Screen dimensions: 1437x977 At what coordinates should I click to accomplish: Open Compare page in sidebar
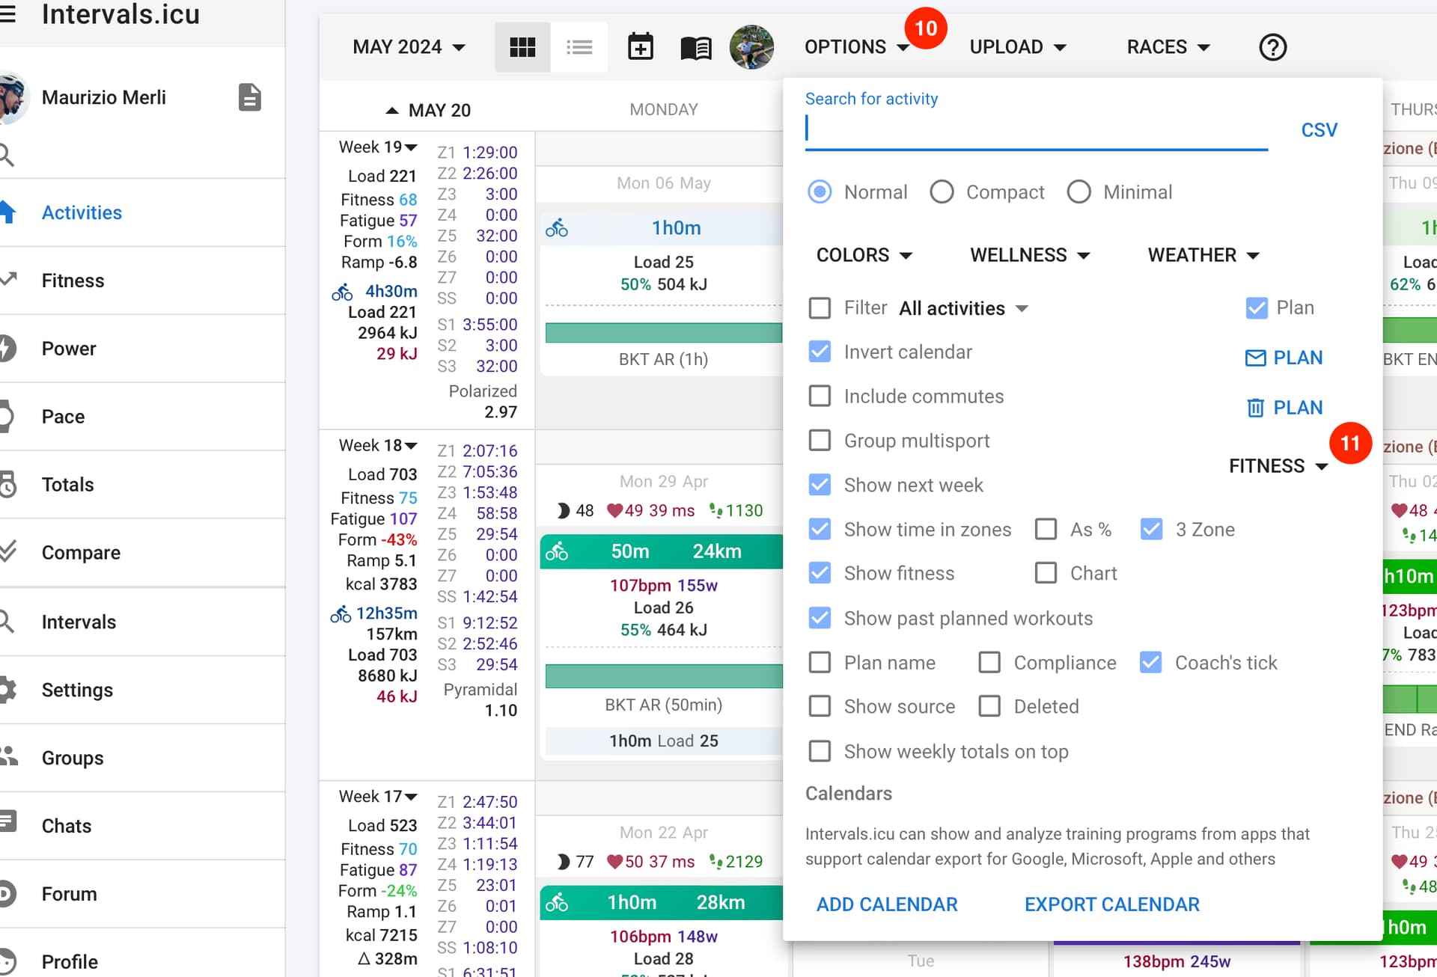[81, 553]
